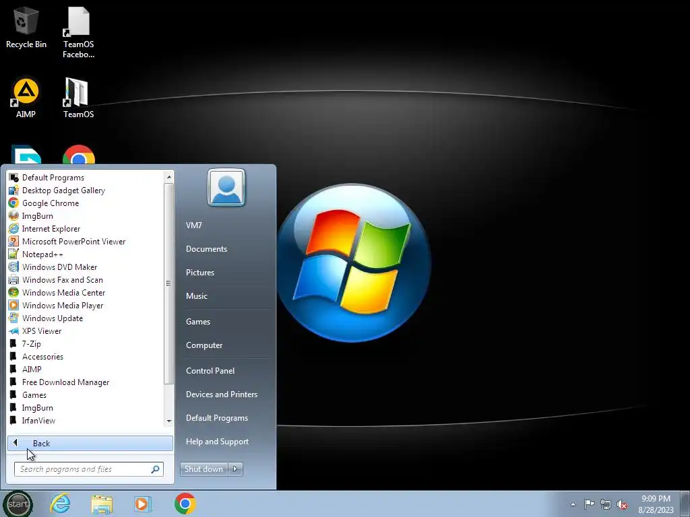Click the Microsoft PowerPoint Viewer icon
The width and height of the screenshot is (690, 517).
coord(13,242)
